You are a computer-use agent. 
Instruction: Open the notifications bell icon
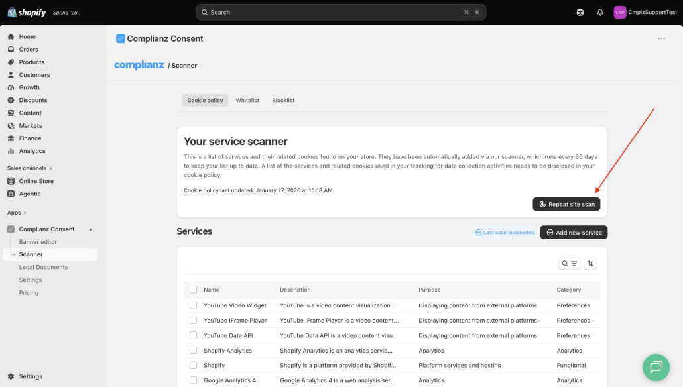(600, 12)
